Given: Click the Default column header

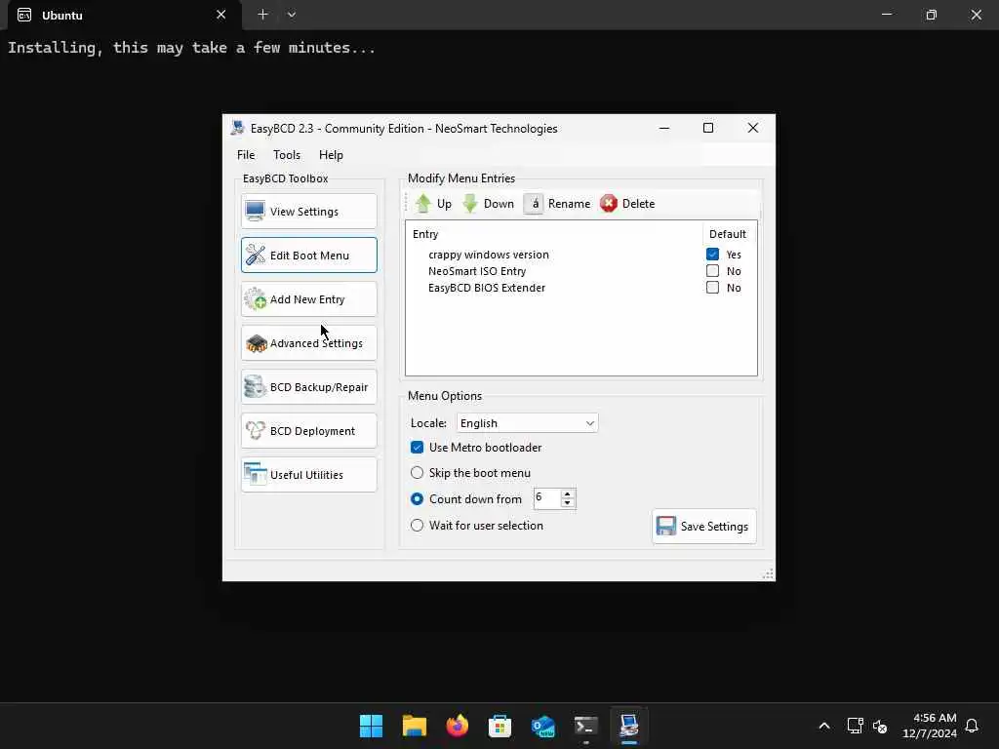Looking at the screenshot, I should (728, 234).
